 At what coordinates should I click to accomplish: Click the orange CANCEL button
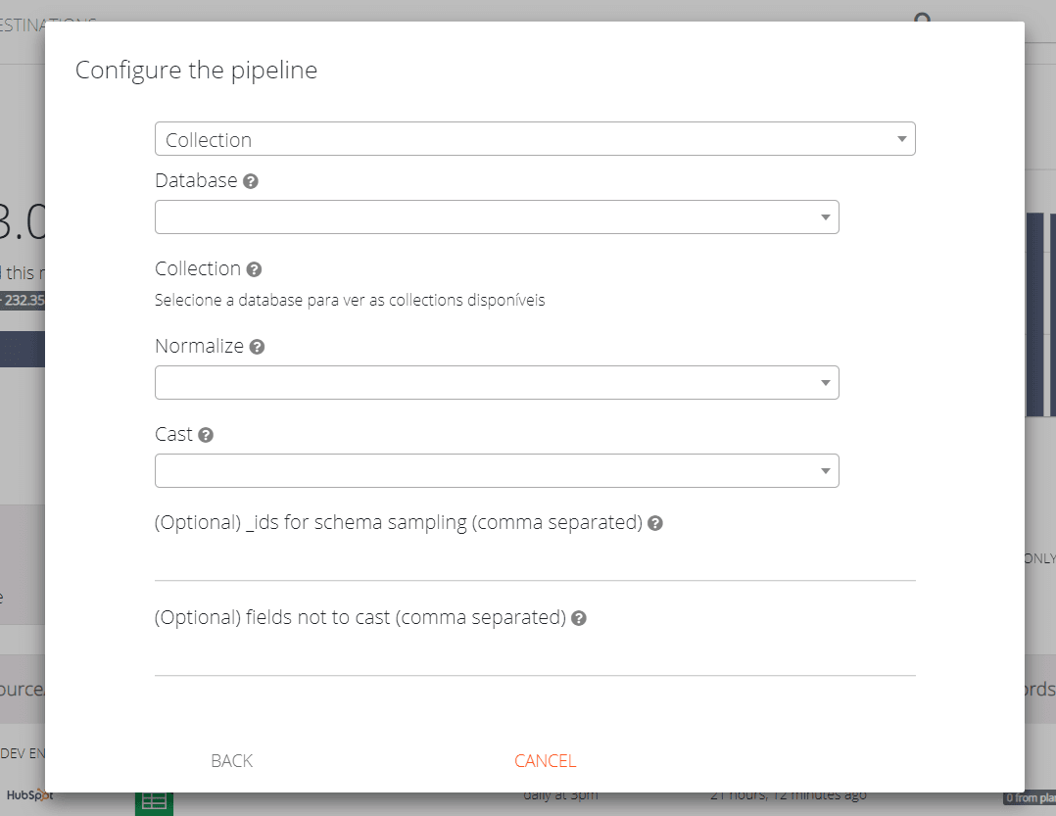pos(546,761)
